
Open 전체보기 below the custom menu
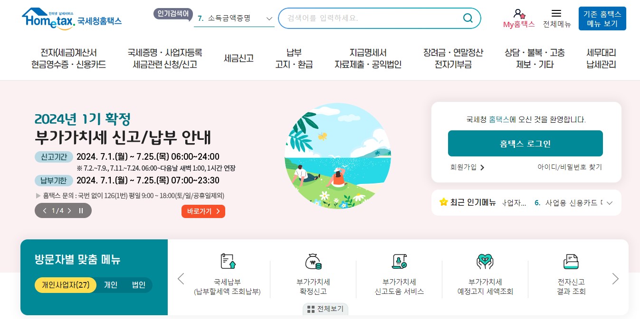(x=325, y=309)
